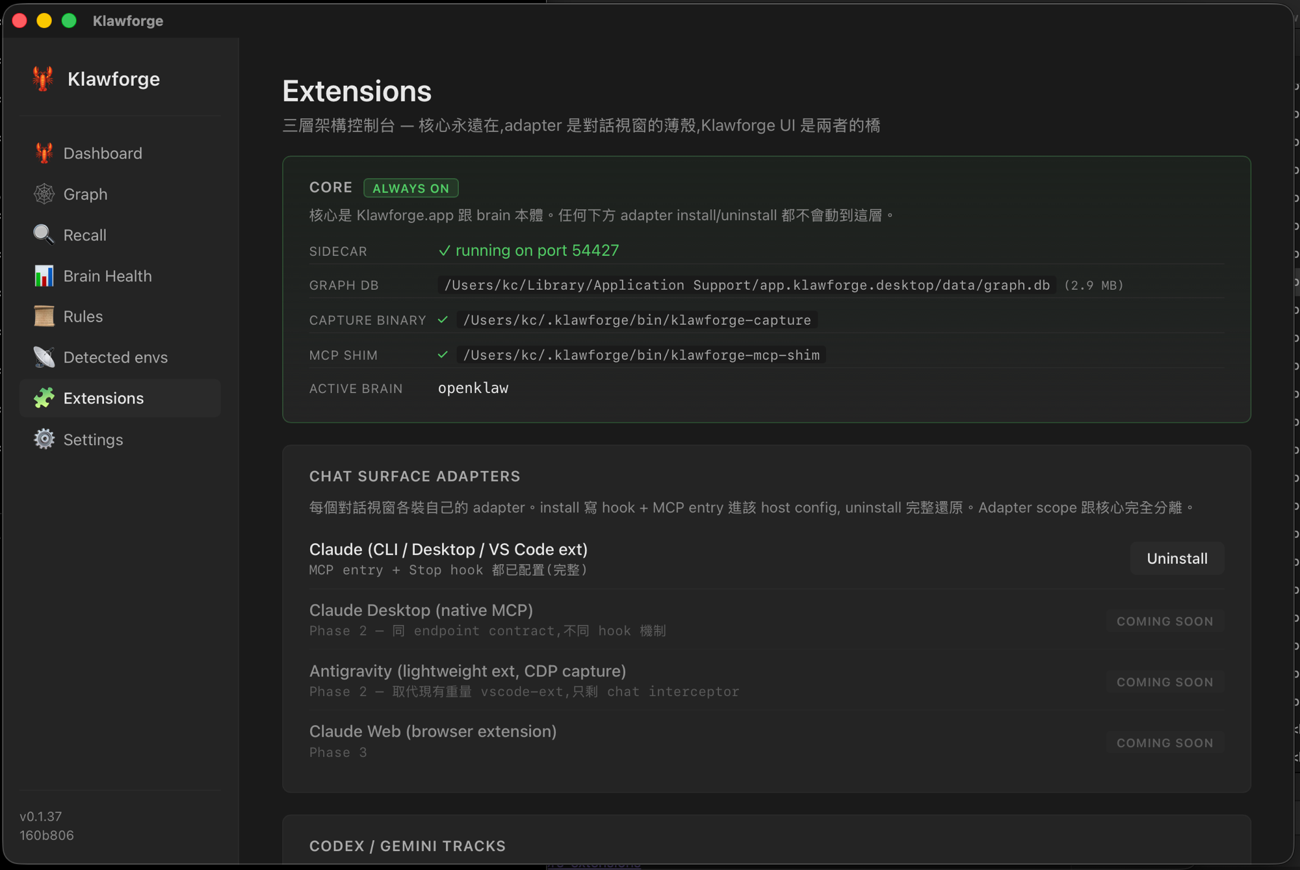Click the Claude Desktop (native MCP) title

(421, 610)
